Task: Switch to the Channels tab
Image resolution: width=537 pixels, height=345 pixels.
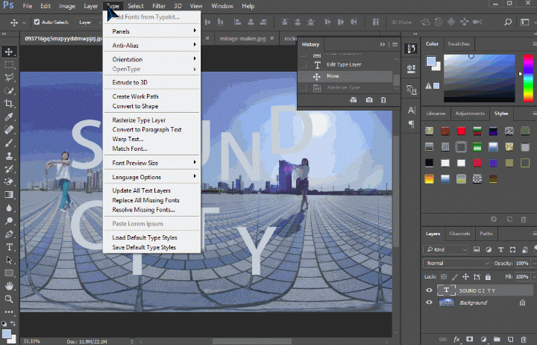Action: click(x=459, y=234)
